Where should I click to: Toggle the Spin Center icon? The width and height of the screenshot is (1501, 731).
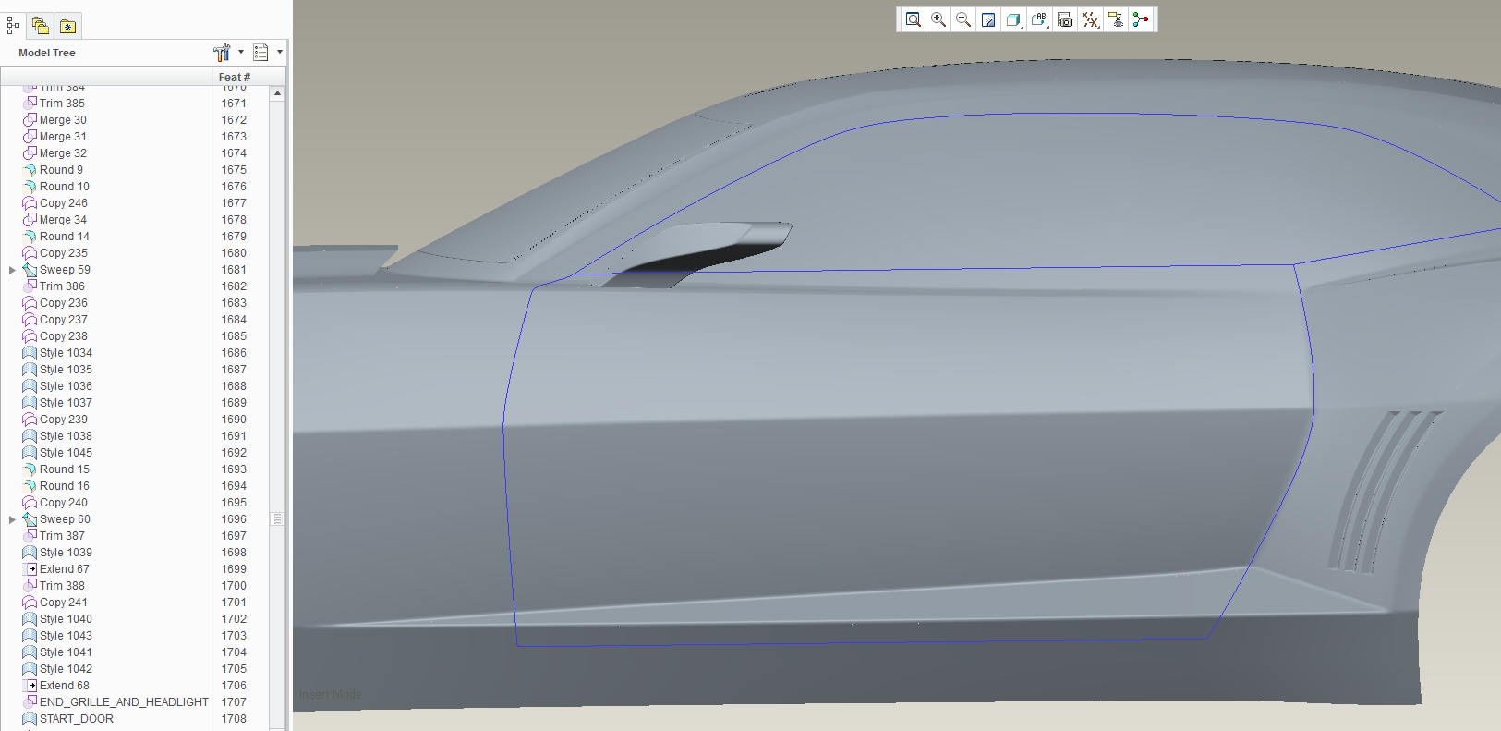pos(1141,19)
